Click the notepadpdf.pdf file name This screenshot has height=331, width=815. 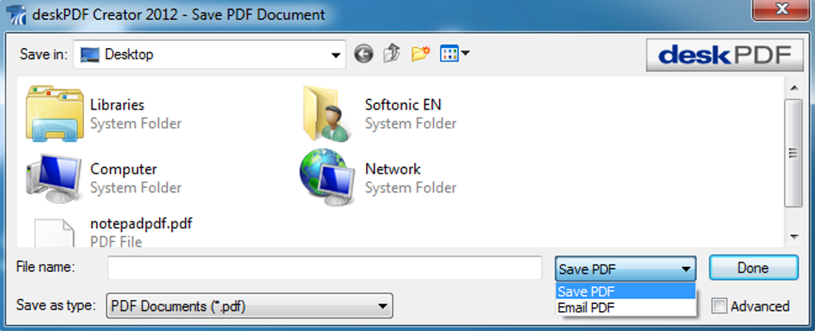coord(141,224)
